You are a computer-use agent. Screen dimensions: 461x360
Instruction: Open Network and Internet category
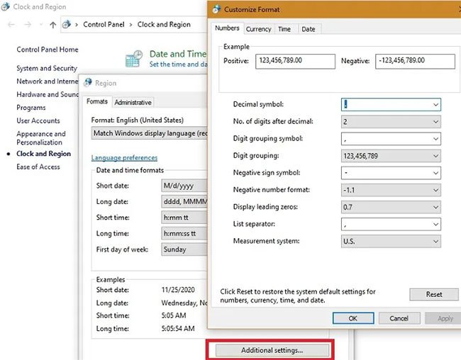(48, 81)
